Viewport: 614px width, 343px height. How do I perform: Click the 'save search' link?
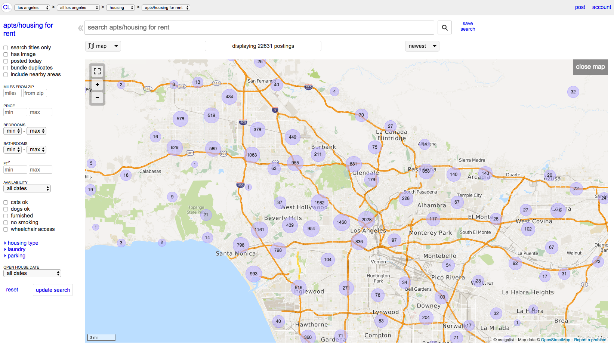coord(468,26)
